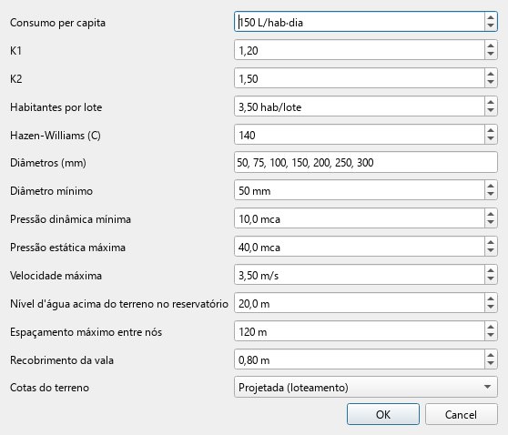Click the Hazen-Williams (C) label
This screenshot has height=435, width=508.
pyautogui.click(x=56, y=135)
